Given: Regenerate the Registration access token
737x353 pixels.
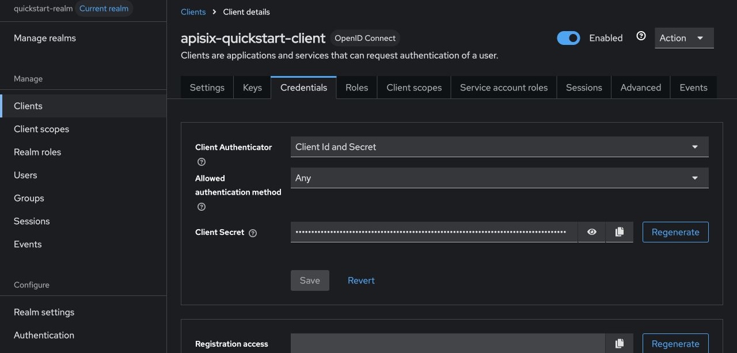Looking at the screenshot, I should pyautogui.click(x=675, y=343).
